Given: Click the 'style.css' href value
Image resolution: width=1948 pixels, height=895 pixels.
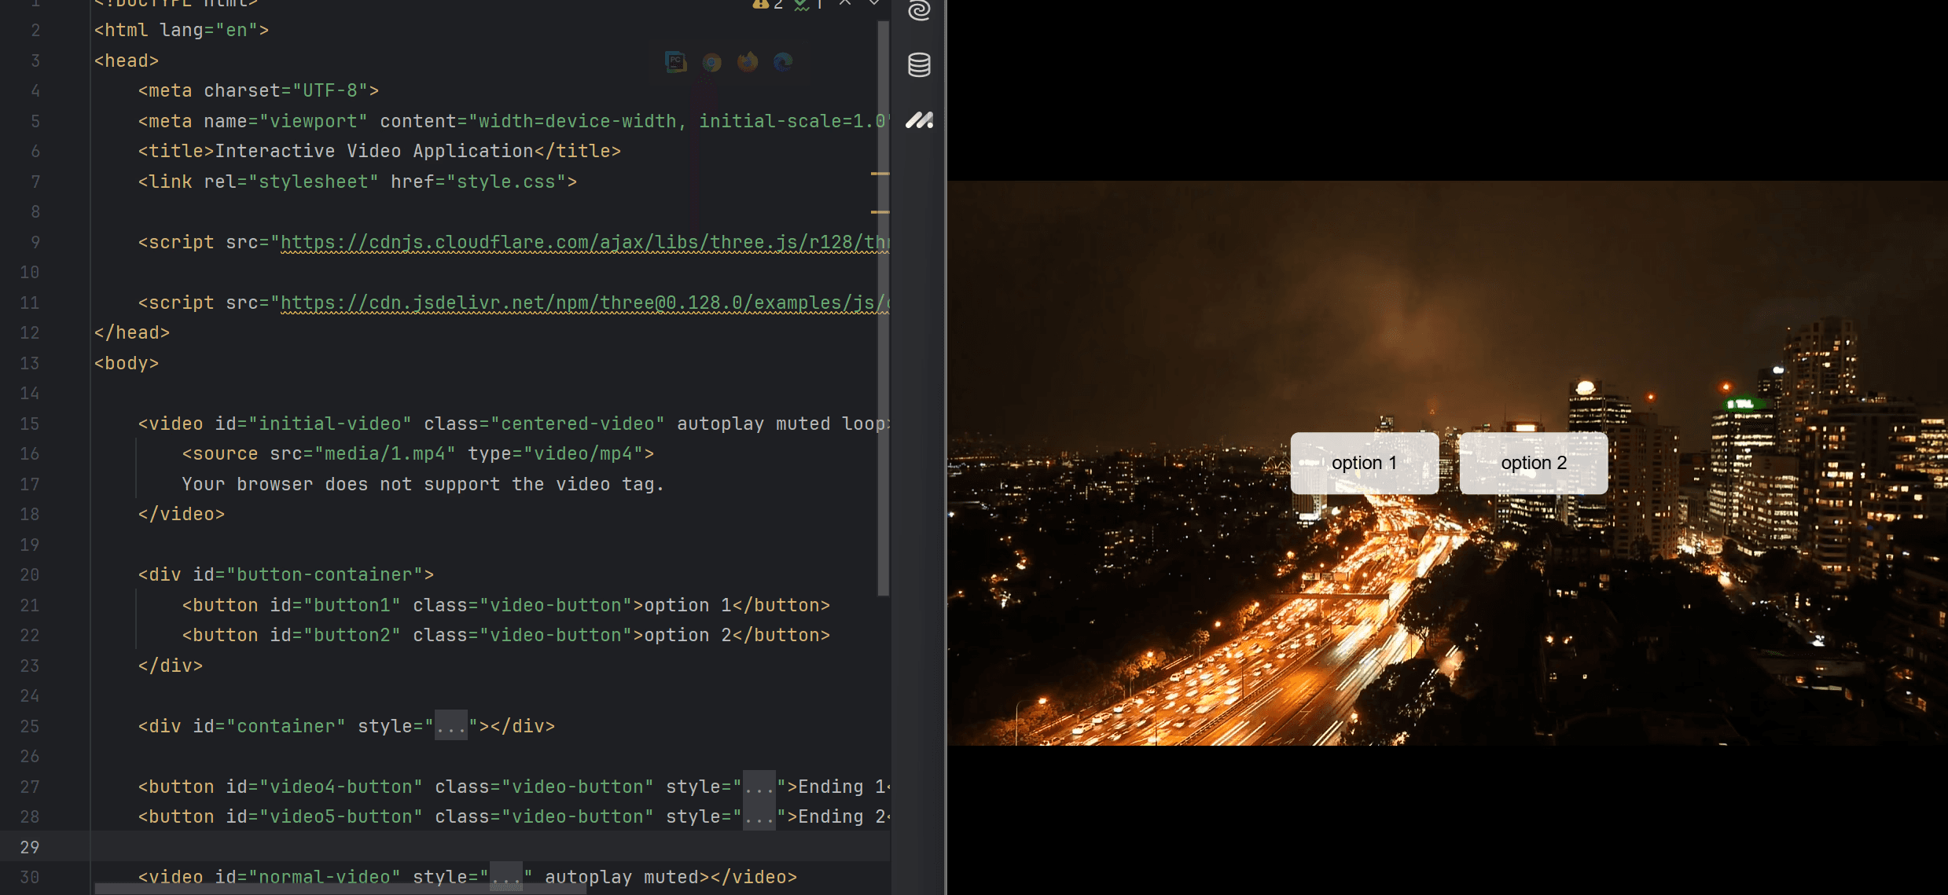Looking at the screenshot, I should (506, 182).
